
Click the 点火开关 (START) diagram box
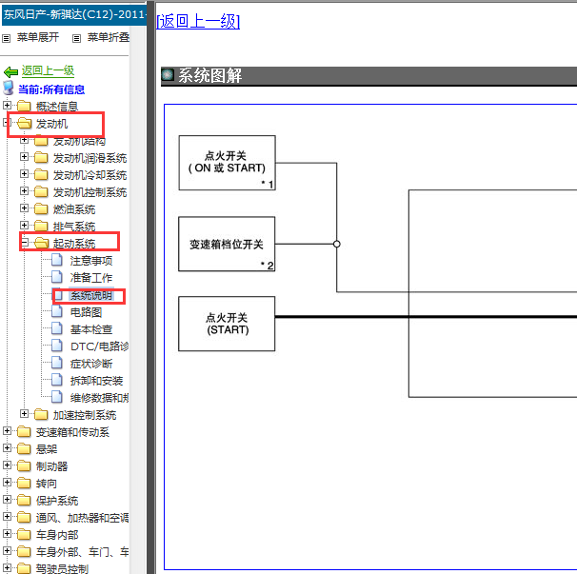[x=227, y=324]
